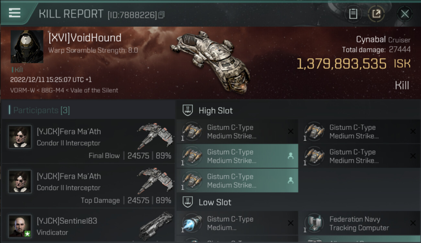Click the [XVI]VoidHound pilot name
This screenshot has height=243, width=421.
pos(85,38)
